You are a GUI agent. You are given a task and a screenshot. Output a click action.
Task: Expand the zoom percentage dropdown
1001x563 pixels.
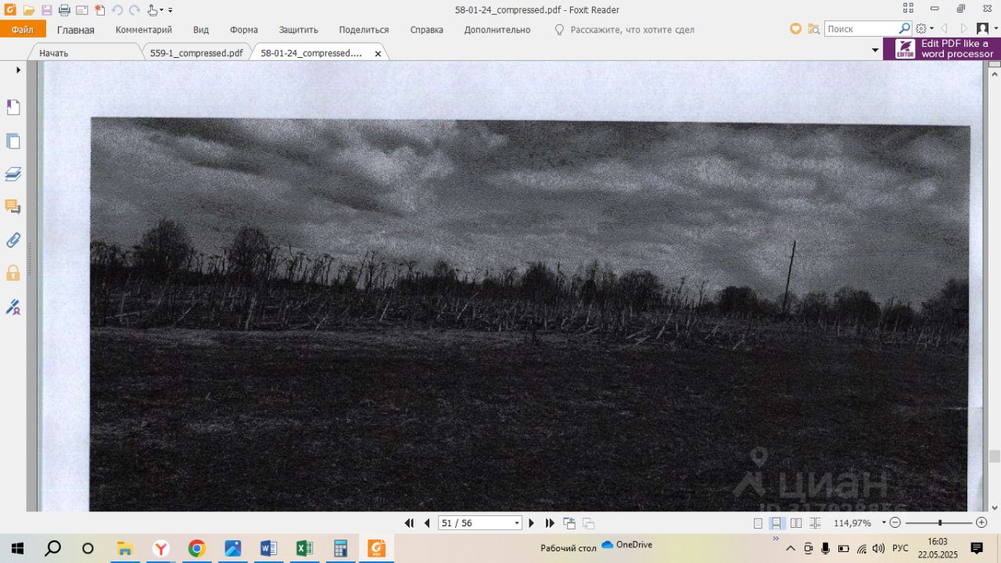click(x=884, y=522)
